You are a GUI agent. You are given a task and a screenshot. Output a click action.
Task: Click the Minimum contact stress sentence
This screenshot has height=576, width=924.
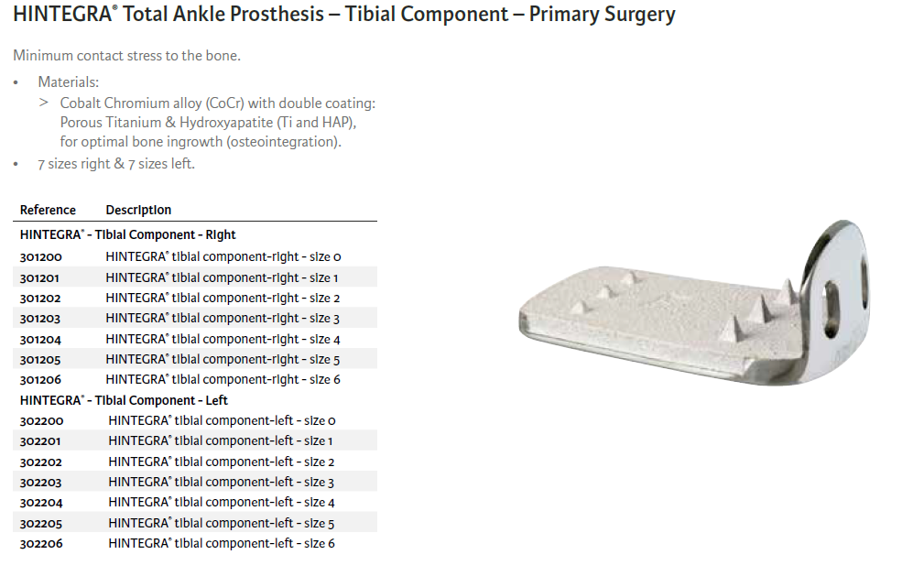pos(126,56)
